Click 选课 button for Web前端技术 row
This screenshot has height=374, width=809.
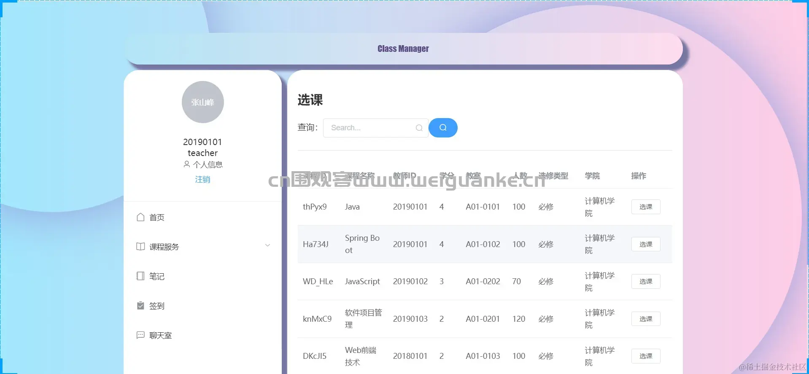pyautogui.click(x=646, y=356)
